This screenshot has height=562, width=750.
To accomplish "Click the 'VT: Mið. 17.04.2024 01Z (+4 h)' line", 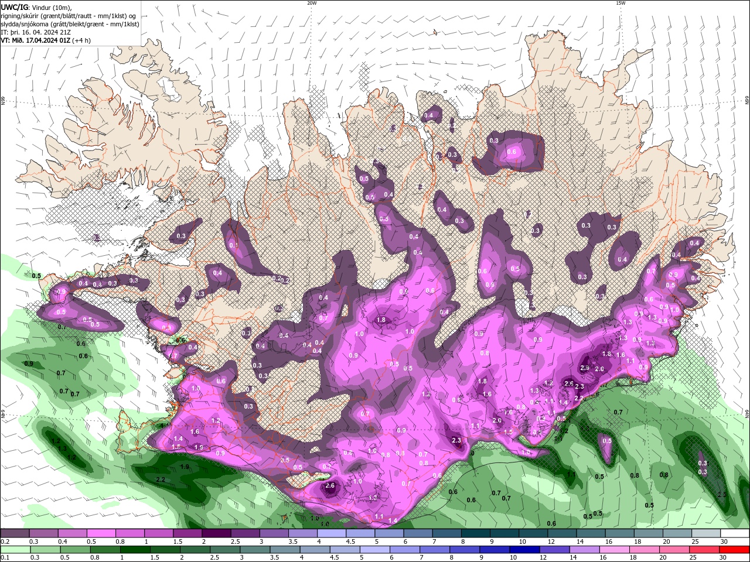I will click(x=46, y=40).
